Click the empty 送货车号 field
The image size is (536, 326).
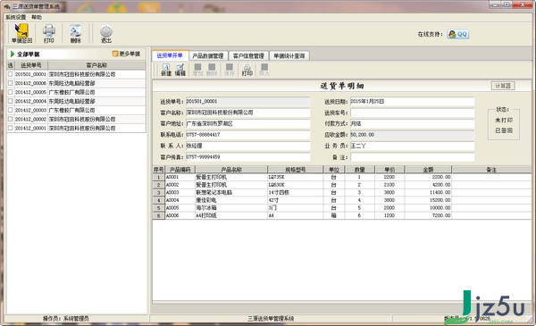click(x=412, y=113)
